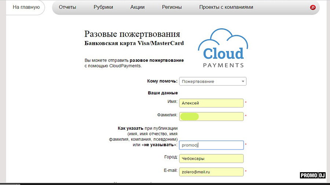Click the Кому помочь label
Viewport: 330px width, 185px height.
tap(162, 81)
